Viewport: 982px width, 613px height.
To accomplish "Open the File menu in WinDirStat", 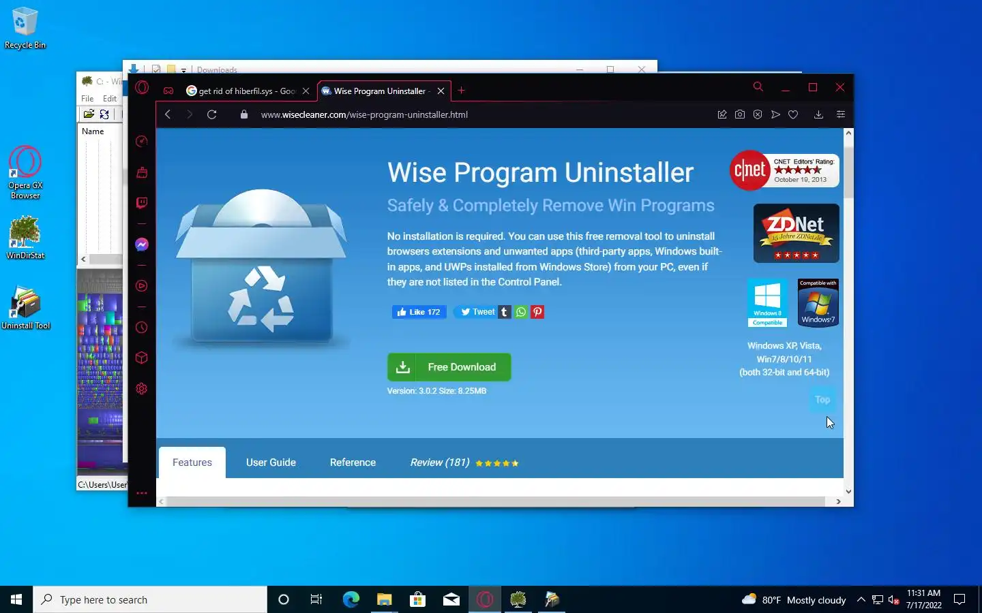I will 87,98.
